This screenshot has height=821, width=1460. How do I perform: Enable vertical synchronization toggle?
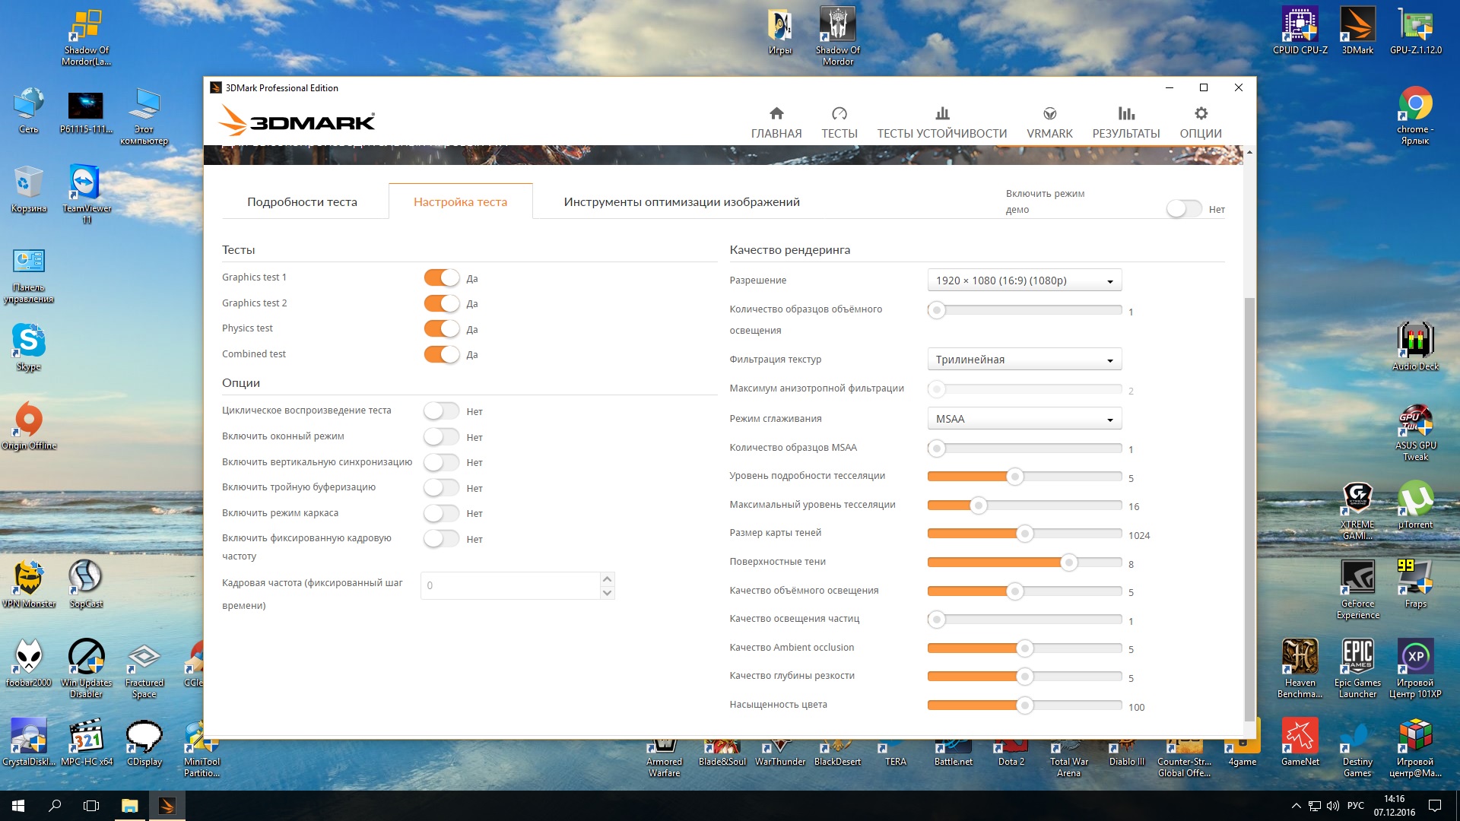click(x=441, y=462)
